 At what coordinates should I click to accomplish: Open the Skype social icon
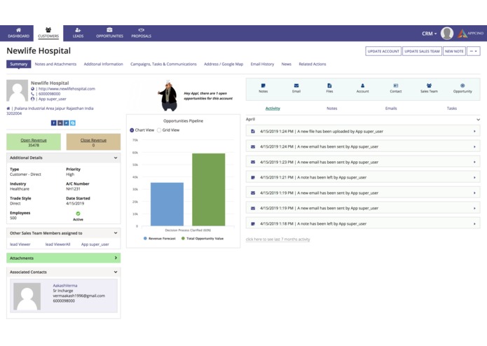[73, 123]
